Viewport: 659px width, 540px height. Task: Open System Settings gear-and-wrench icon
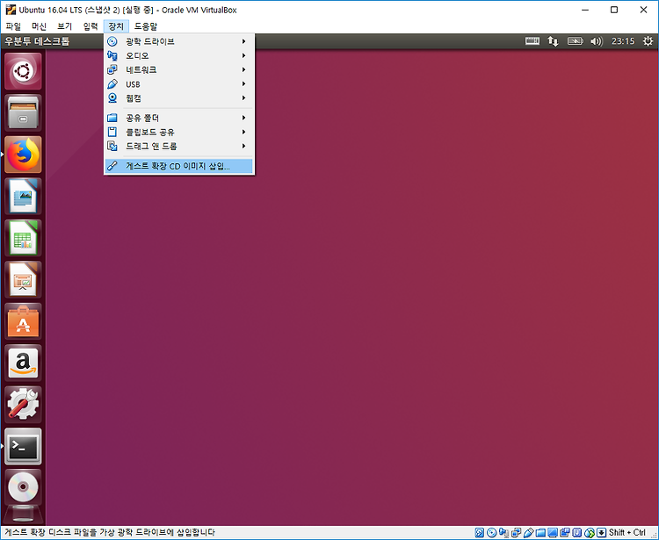(23, 405)
